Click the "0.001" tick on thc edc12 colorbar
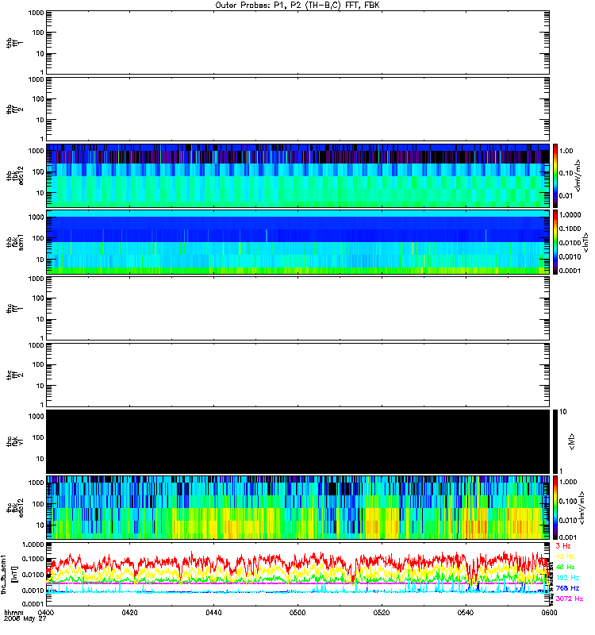 point(568,537)
